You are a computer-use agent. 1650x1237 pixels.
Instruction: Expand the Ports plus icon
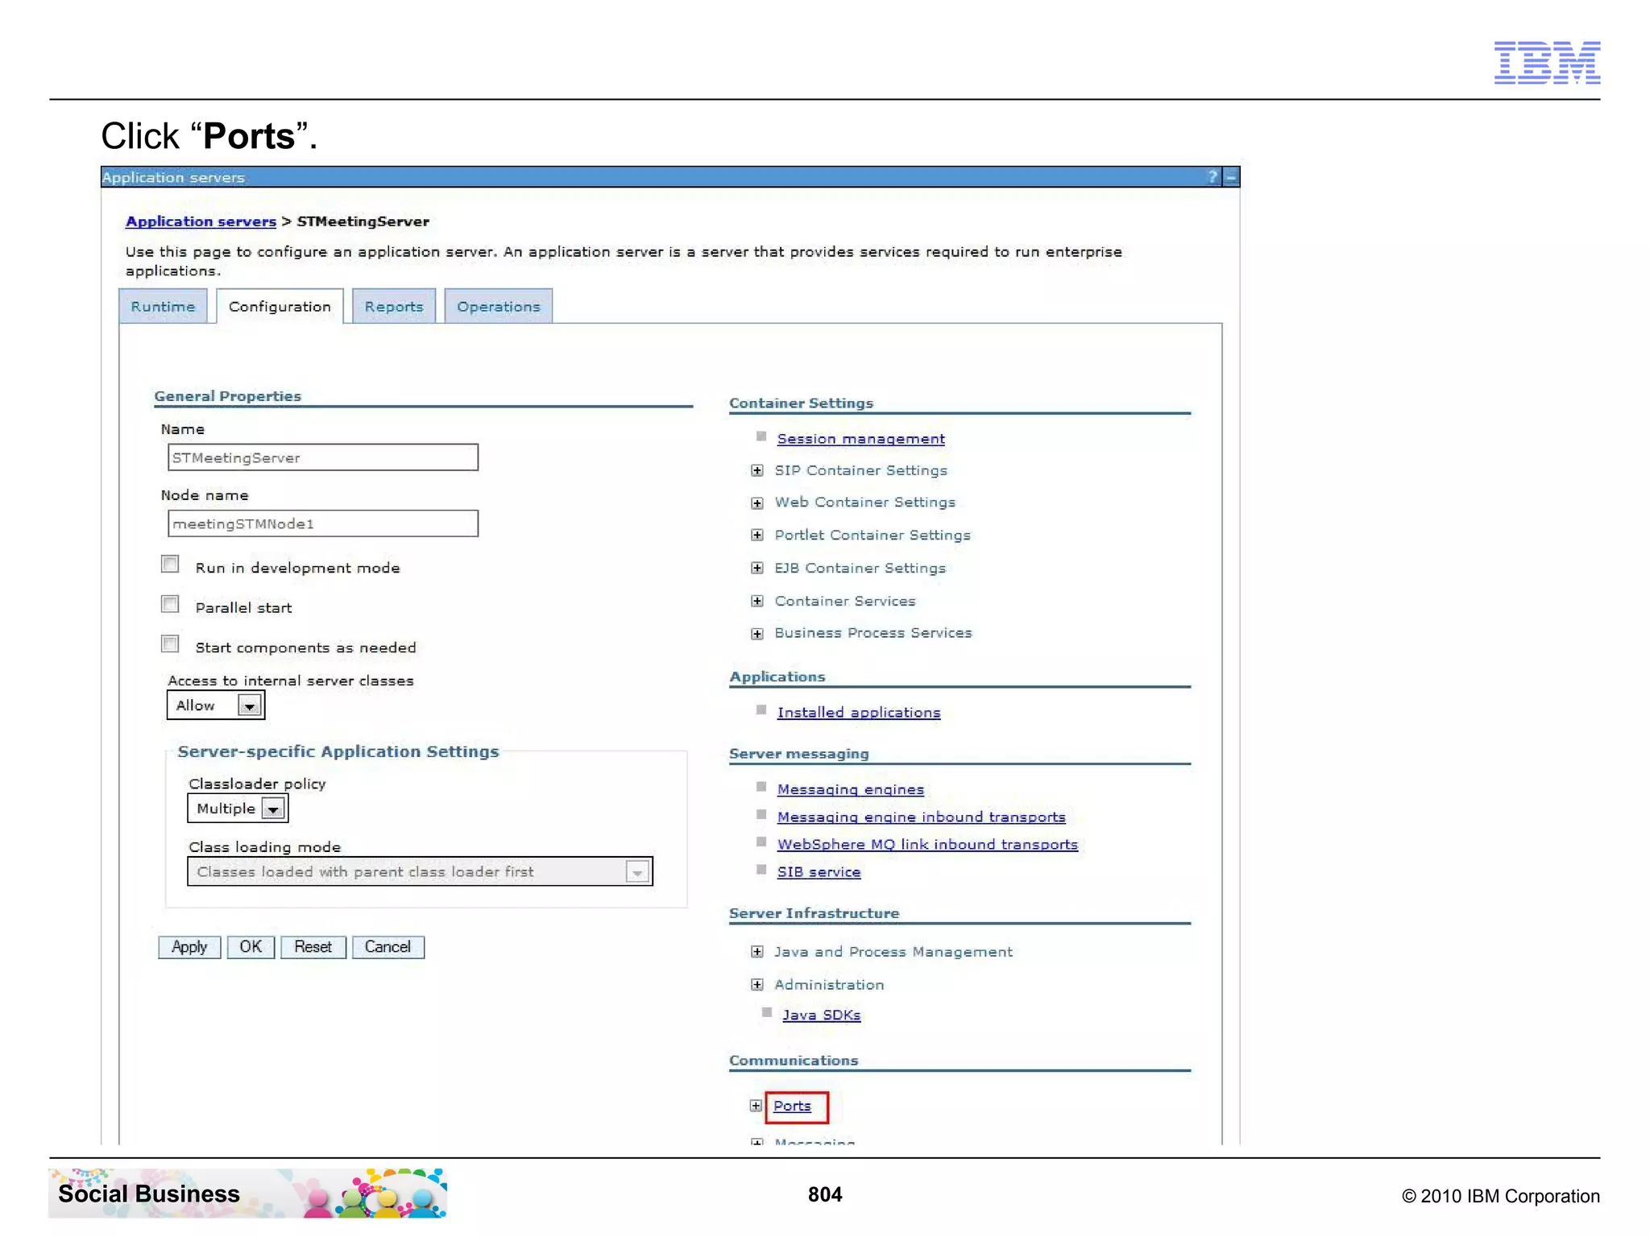coord(756,1106)
